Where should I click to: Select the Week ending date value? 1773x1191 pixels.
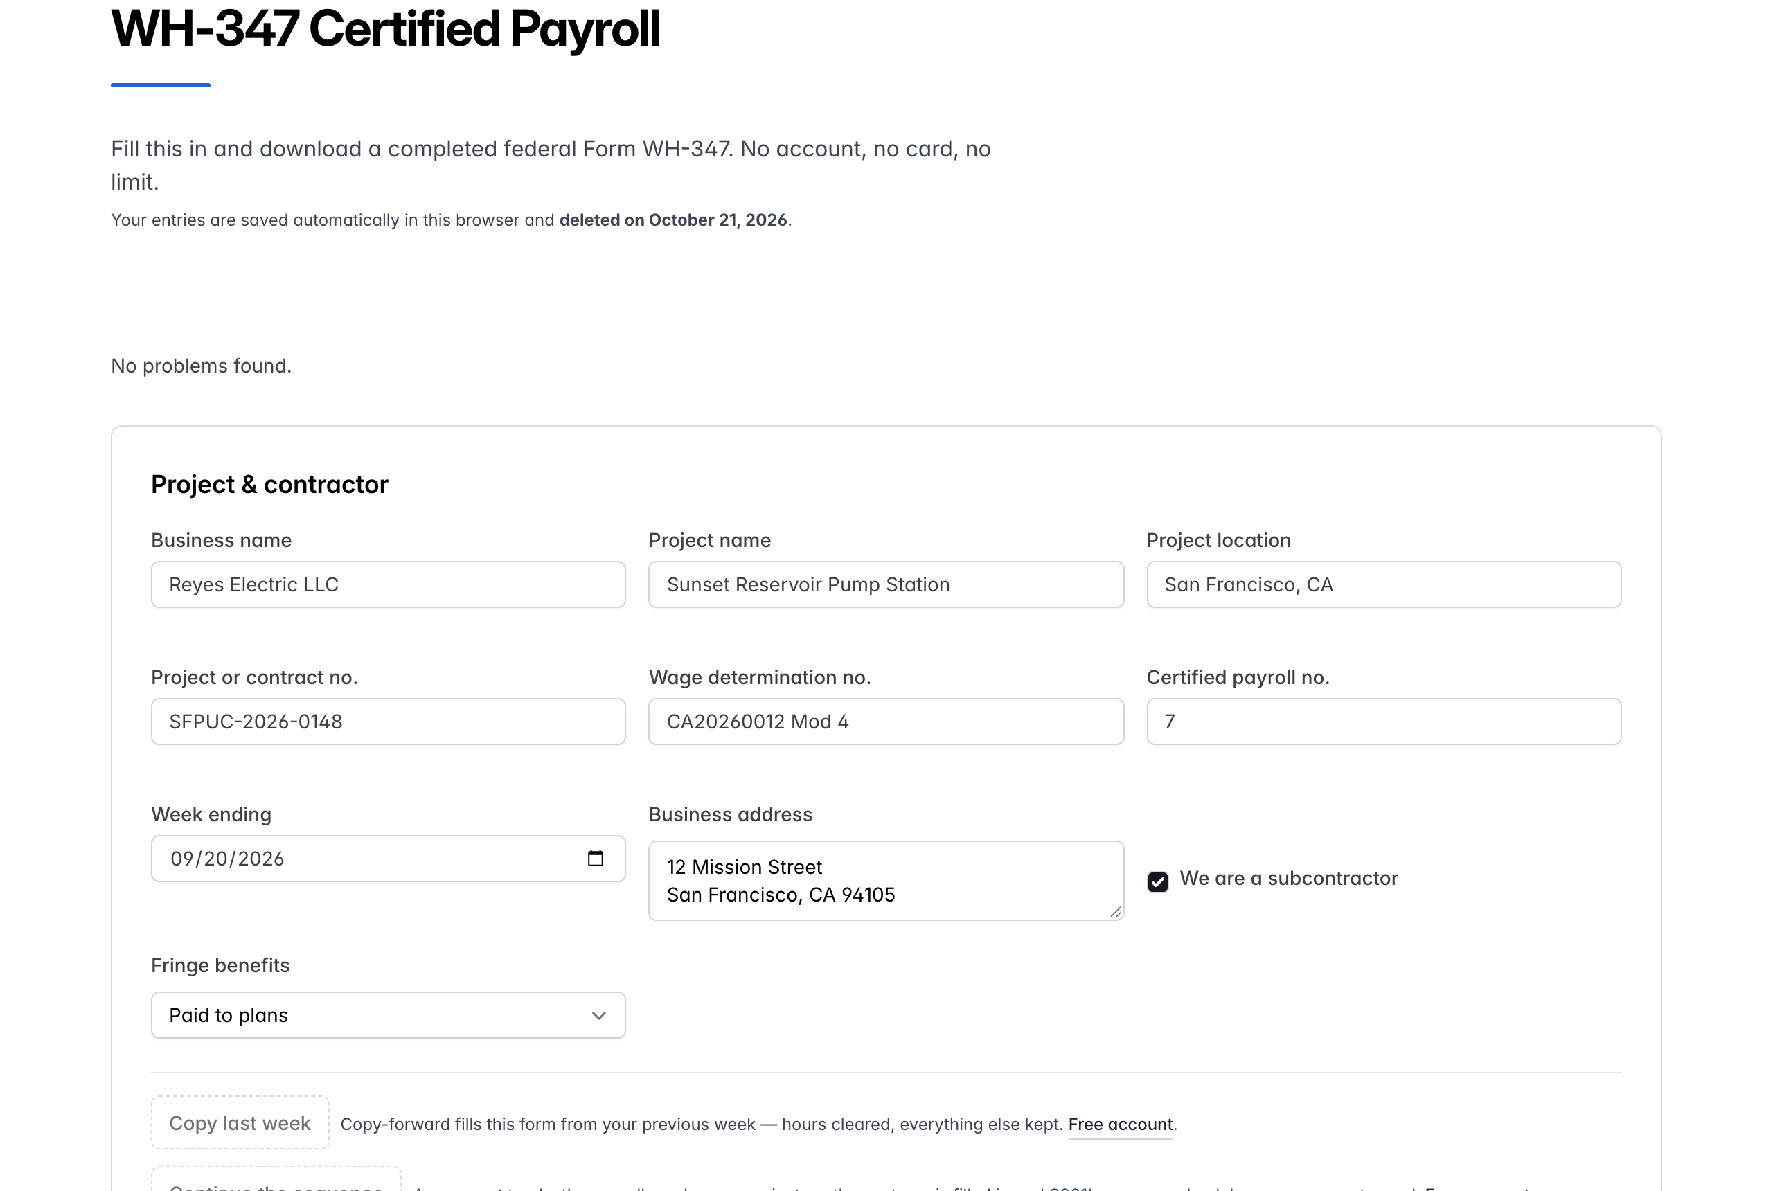click(x=227, y=859)
